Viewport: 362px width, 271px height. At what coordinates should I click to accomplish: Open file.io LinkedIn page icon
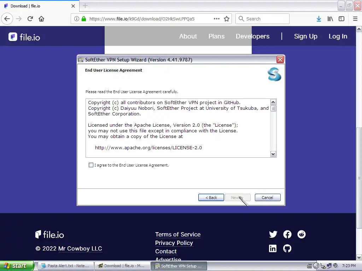(273, 248)
